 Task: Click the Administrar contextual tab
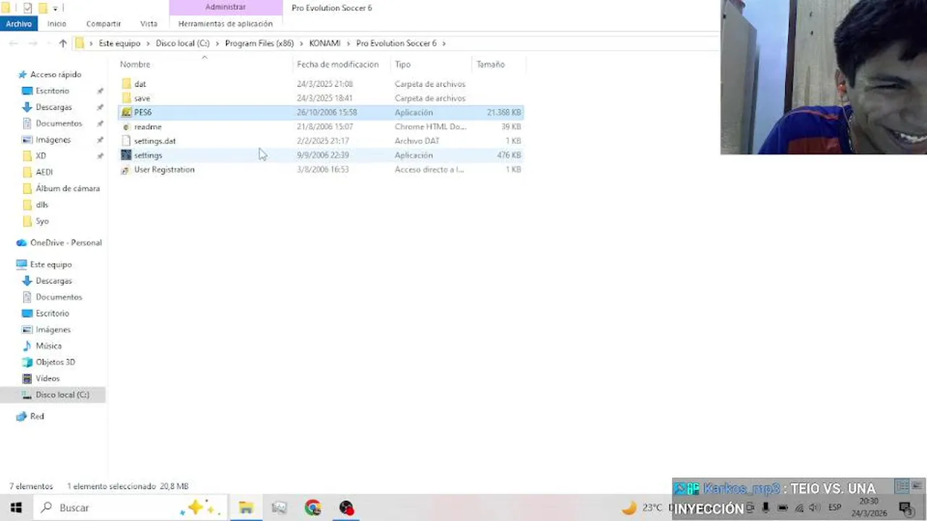pyautogui.click(x=225, y=7)
